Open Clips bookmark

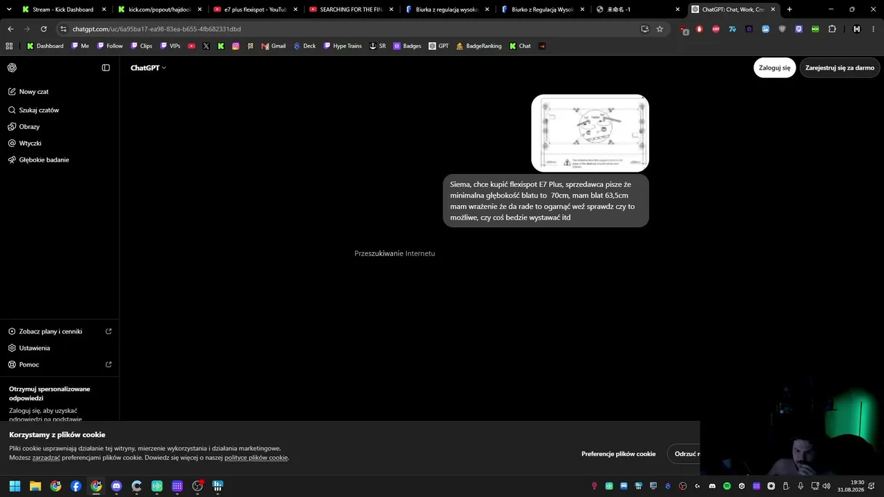click(x=141, y=46)
